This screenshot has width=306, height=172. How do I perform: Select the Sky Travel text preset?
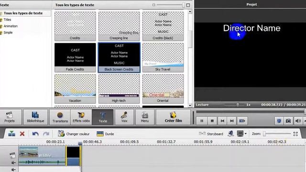pyautogui.click(x=163, y=57)
